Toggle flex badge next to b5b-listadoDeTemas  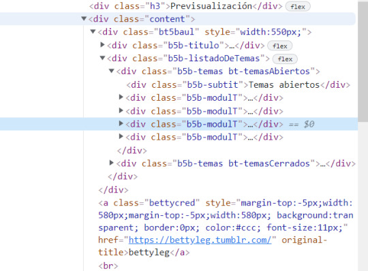click(285, 59)
